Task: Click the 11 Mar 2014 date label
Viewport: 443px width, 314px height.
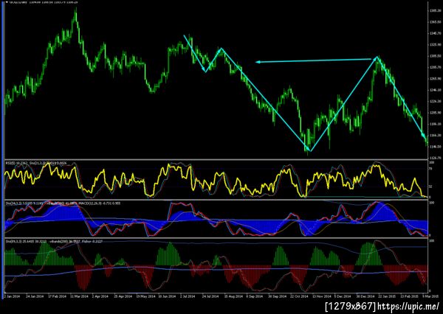Action: pos(79,296)
